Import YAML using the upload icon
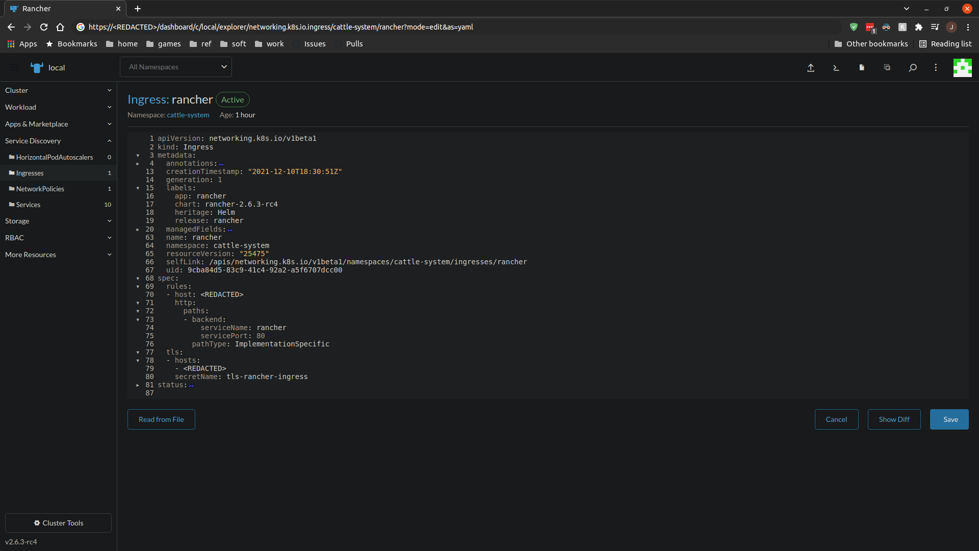The height and width of the screenshot is (551, 979). pos(811,67)
